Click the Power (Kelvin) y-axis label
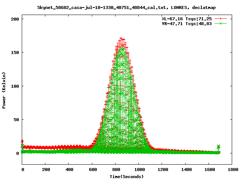240x180 pixels. [4, 90]
